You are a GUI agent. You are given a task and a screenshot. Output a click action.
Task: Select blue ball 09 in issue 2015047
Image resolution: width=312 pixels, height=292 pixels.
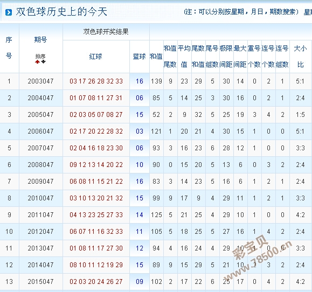[140, 282]
